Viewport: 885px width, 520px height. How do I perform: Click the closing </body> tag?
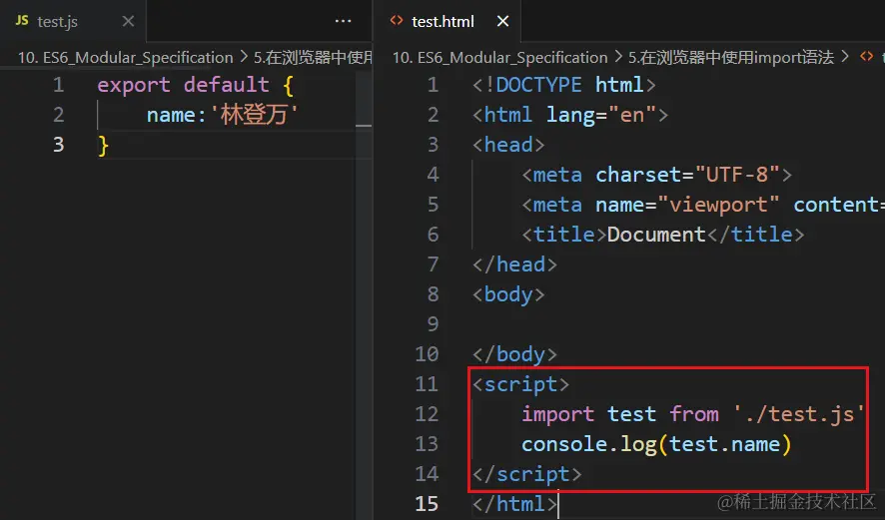tap(514, 354)
